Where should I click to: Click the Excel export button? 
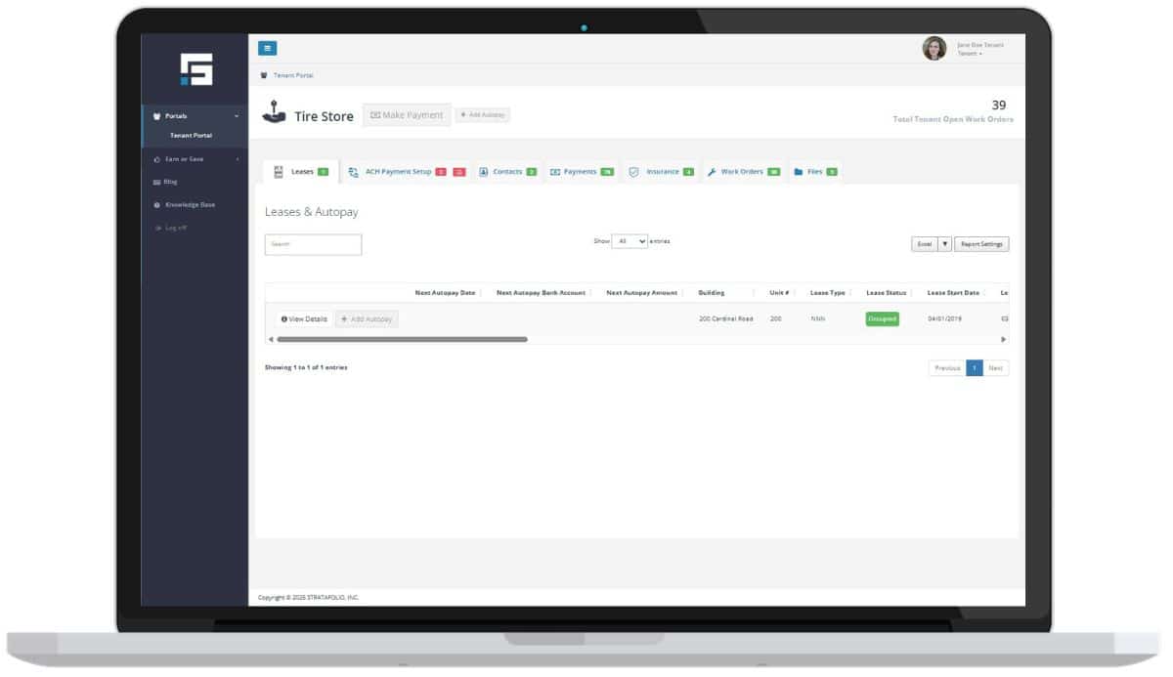click(x=925, y=244)
